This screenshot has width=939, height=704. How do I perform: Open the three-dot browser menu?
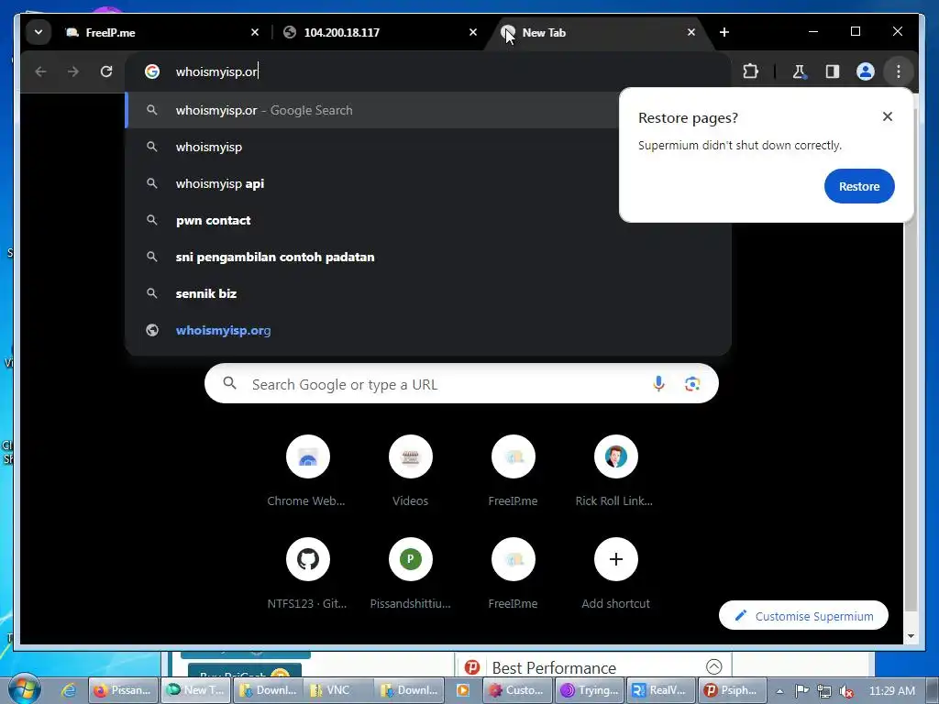pyautogui.click(x=899, y=71)
